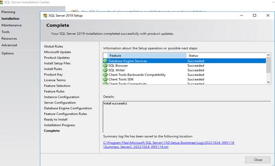
Task: Click the green check icon for SQL Writer
Action: point(105,70)
